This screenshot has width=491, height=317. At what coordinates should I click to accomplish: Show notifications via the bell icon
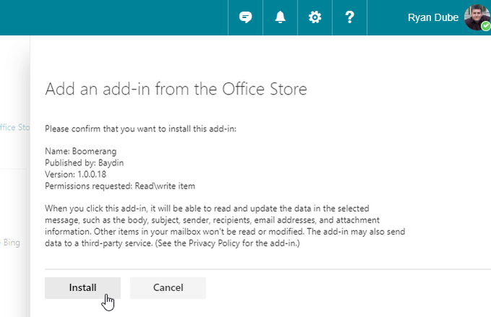(280, 17)
